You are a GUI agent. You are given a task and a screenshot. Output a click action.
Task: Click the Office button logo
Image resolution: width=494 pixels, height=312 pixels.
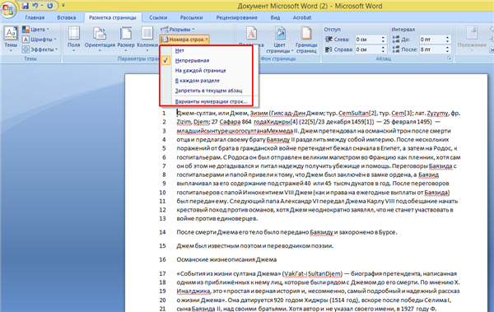(x=8, y=9)
